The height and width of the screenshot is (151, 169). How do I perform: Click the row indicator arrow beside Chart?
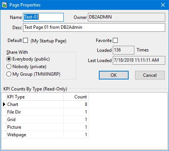pos(4,104)
